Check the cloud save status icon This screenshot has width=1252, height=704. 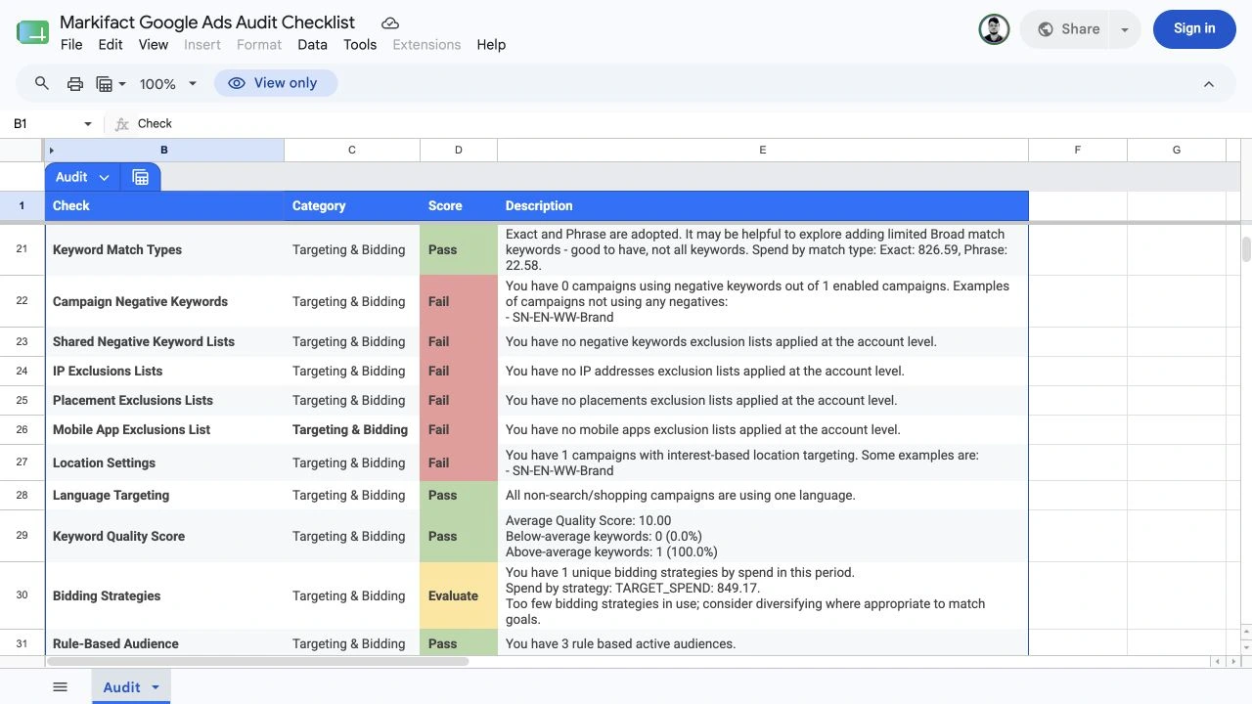[390, 22]
